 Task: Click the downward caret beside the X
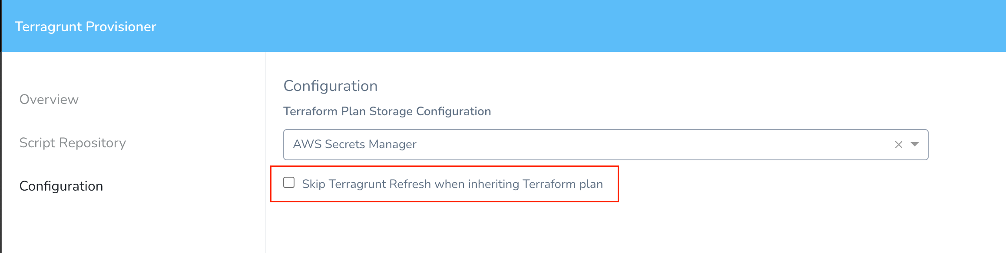(915, 144)
